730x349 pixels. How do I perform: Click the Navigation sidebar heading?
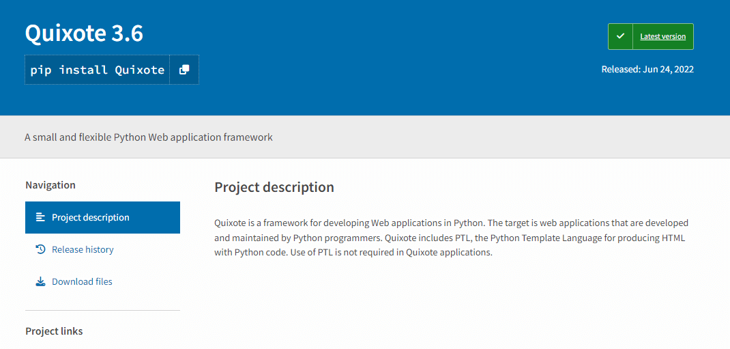point(50,185)
